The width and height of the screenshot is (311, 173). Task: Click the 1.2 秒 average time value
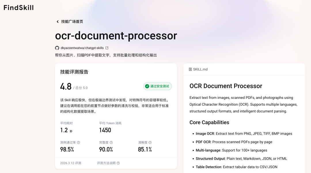click(x=66, y=130)
